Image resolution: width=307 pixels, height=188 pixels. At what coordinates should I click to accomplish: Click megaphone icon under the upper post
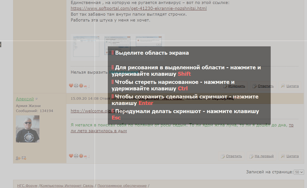pyautogui.click(x=87, y=86)
